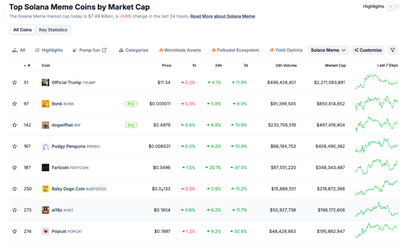Select the All filter tab
Screen dimensions: 404x250
click(x=18, y=50)
